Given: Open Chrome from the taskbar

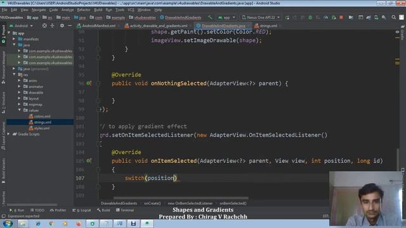Looking at the screenshot, I should tap(51, 224).
